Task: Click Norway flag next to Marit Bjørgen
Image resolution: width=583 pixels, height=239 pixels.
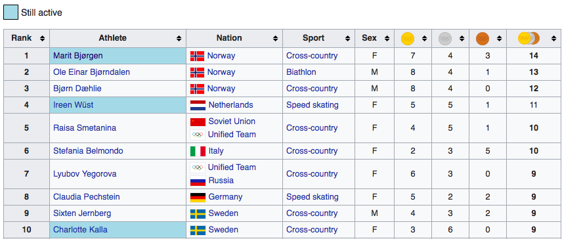Action: click(x=198, y=56)
